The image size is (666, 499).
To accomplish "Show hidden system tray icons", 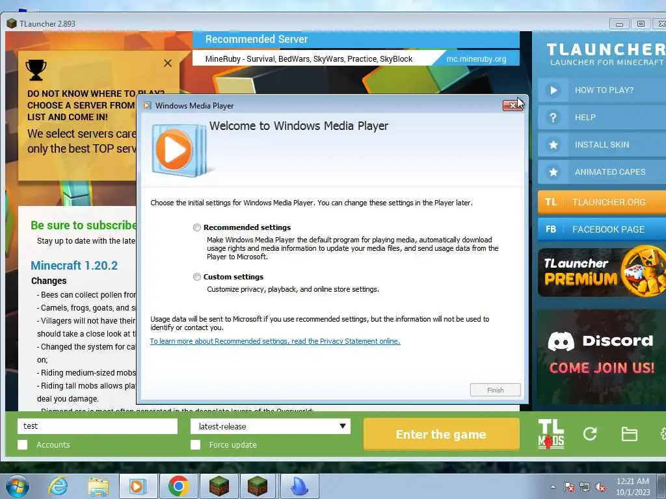I will pos(553,487).
